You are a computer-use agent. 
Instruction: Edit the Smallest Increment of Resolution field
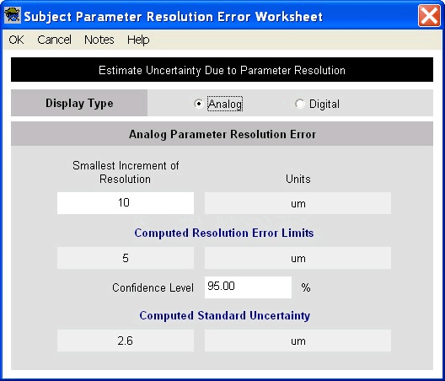(x=126, y=203)
